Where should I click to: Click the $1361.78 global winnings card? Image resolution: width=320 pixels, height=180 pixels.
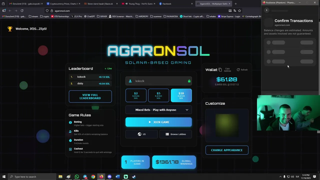[x=174, y=162]
